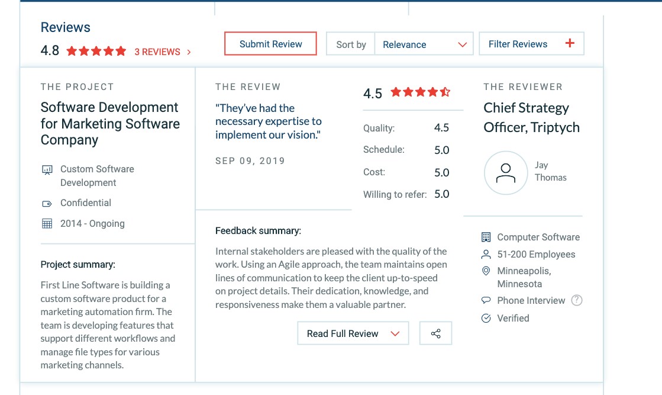Click Jay Thomas's avatar image
The width and height of the screenshot is (662, 395).
click(506, 173)
